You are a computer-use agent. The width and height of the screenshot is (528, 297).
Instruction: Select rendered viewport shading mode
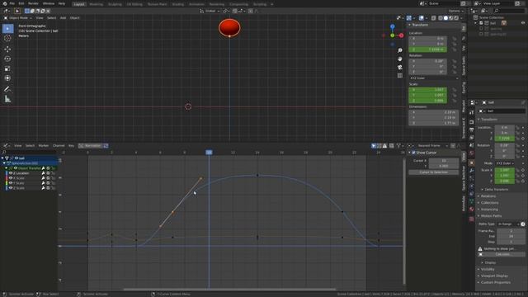456,18
